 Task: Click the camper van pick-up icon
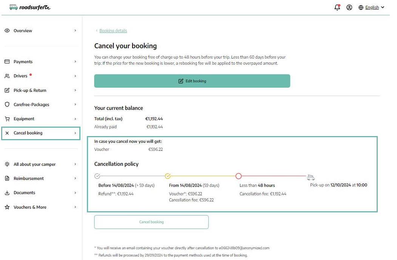(x=310, y=177)
